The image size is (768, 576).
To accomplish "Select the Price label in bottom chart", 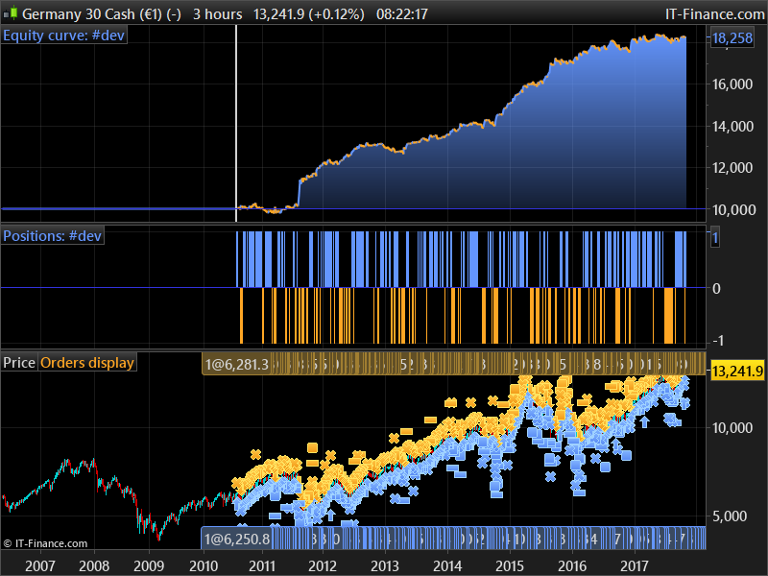I will click(x=19, y=362).
